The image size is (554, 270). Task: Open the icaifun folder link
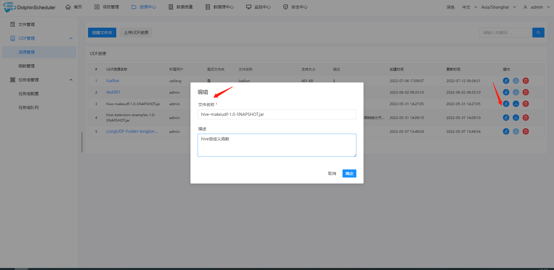pyautogui.click(x=113, y=81)
